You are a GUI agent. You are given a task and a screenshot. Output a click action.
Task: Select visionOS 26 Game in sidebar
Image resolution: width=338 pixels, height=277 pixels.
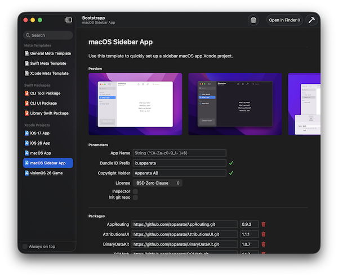click(x=47, y=173)
